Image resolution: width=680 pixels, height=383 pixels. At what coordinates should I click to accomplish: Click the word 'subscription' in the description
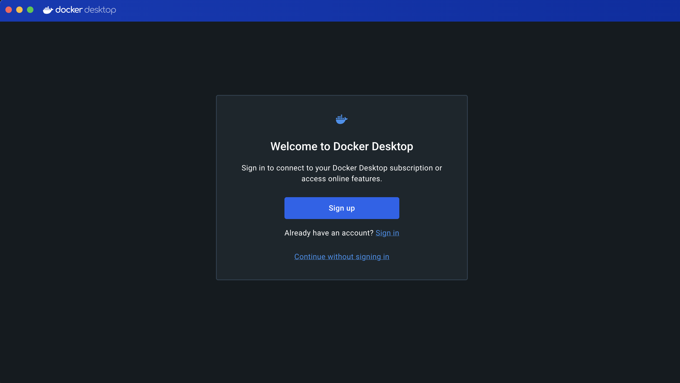pos(411,168)
